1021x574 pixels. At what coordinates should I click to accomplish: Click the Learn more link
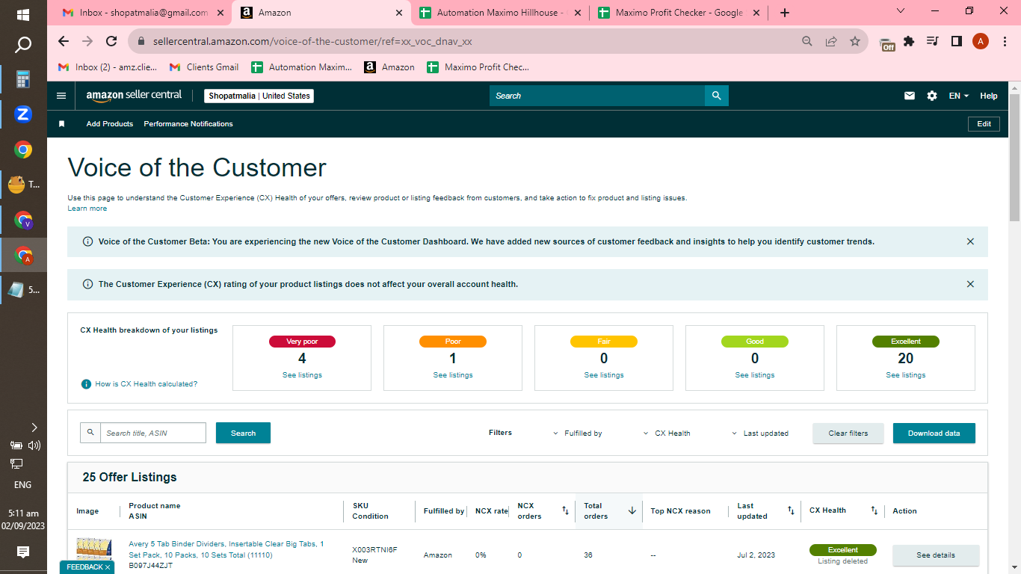[x=87, y=209]
